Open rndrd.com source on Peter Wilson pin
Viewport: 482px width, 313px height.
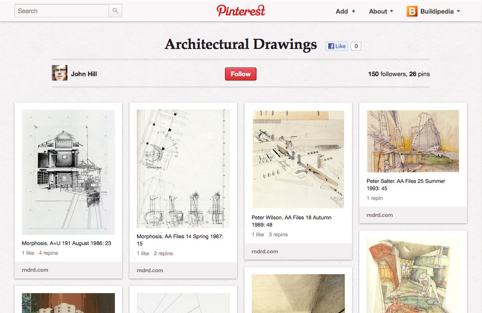[x=265, y=251]
